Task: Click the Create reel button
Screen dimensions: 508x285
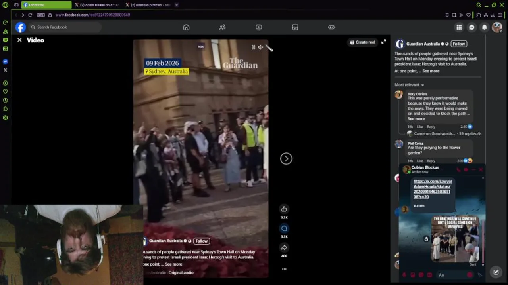Action: tap(363, 42)
